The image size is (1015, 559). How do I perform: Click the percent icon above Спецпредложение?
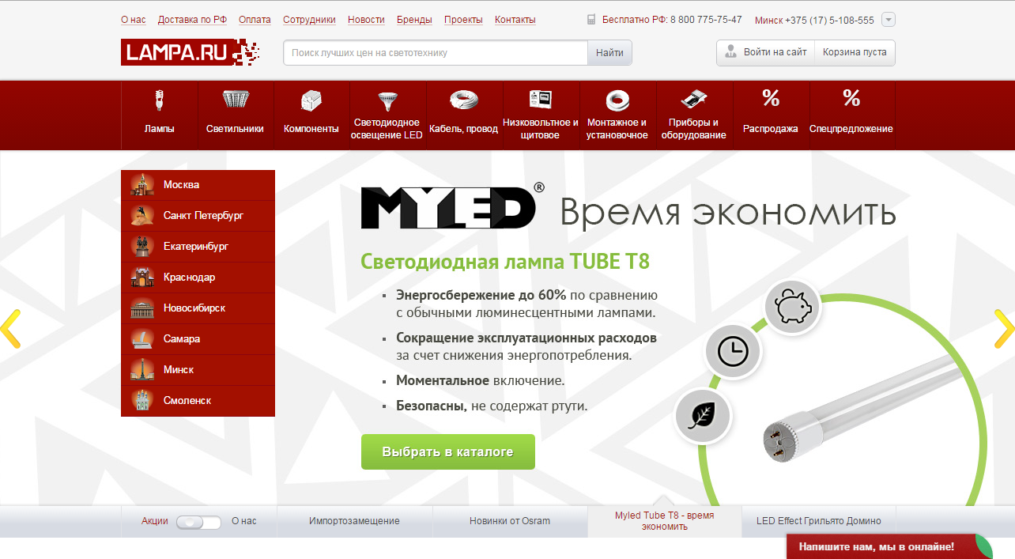[851, 98]
